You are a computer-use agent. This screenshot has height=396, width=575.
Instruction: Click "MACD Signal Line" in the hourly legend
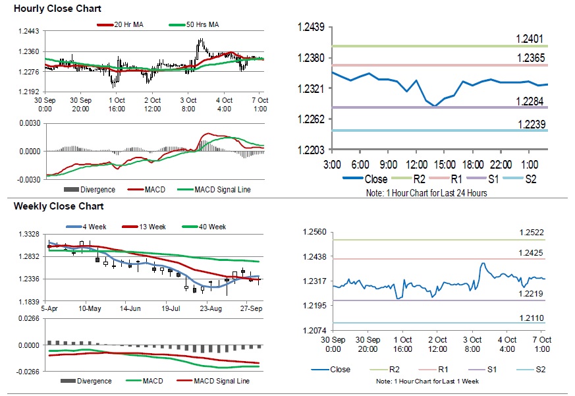point(223,190)
